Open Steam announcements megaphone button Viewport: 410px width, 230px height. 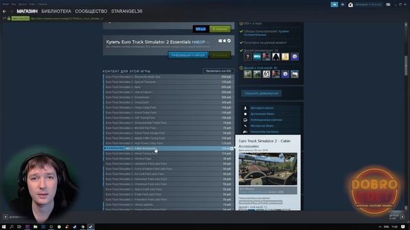334,4
